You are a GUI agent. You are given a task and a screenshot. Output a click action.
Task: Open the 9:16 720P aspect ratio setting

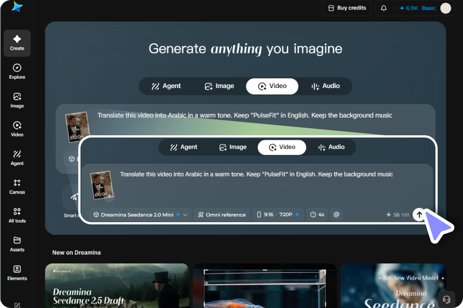[278, 215]
